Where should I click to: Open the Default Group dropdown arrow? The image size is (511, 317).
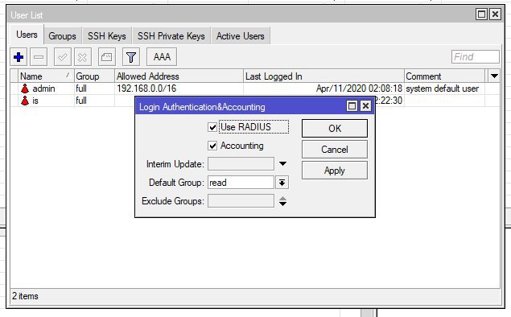coord(282,183)
